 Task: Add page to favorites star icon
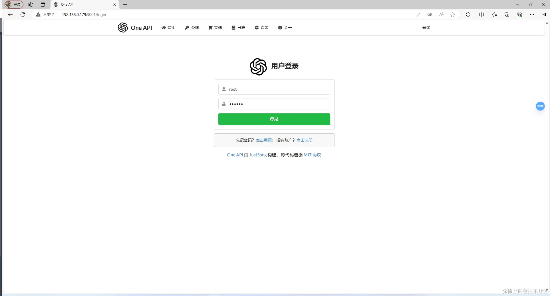[453, 15]
